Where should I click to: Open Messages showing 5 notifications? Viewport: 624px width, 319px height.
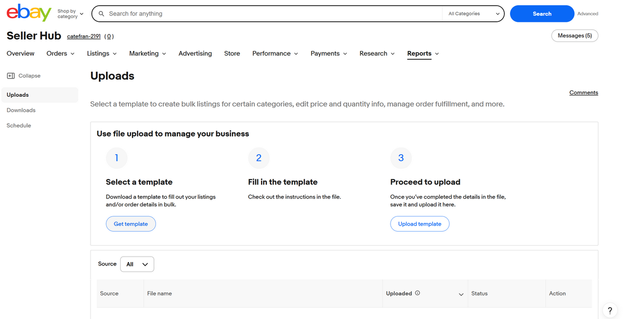[x=574, y=35]
